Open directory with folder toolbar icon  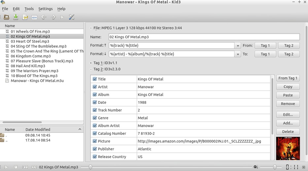pos(7,17)
